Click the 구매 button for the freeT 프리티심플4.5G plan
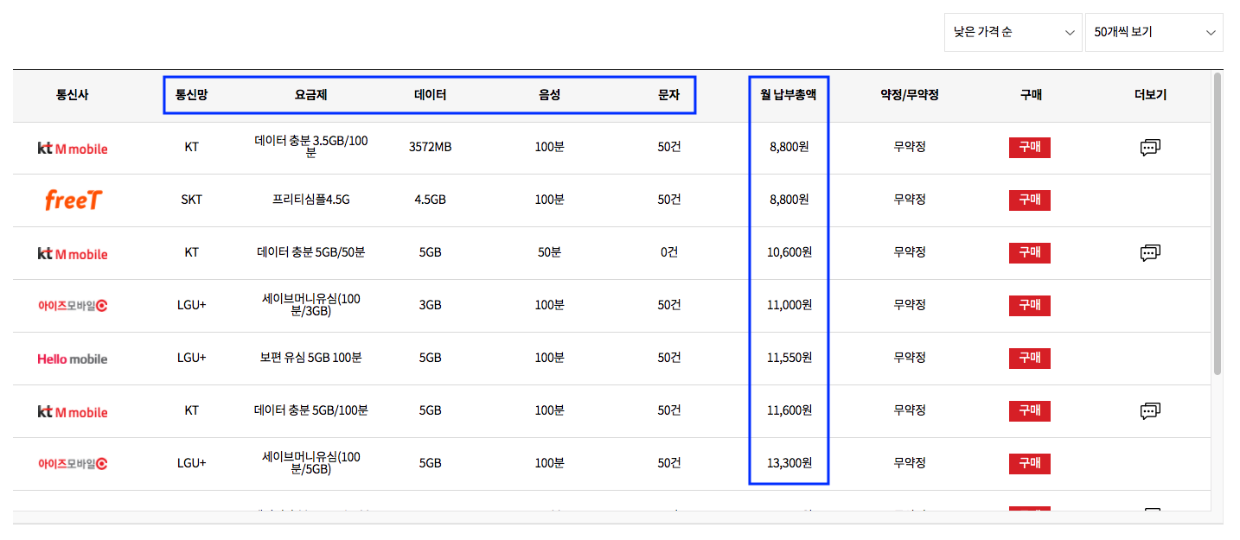Image resolution: width=1240 pixels, height=540 pixels. [1029, 200]
